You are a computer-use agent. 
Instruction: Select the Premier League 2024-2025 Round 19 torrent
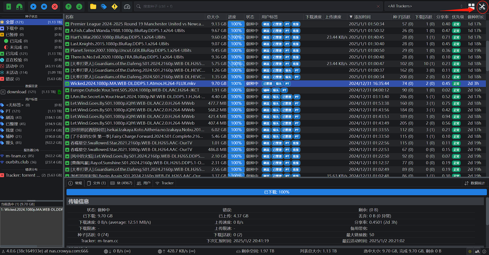coord(275,24)
